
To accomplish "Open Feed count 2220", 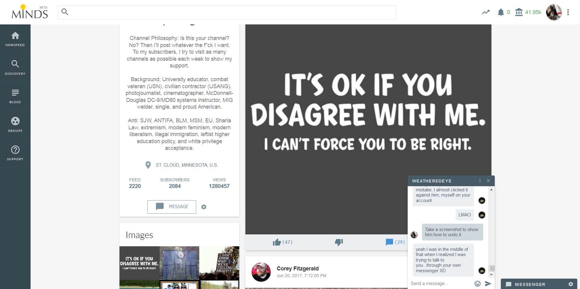I will point(135,183).
